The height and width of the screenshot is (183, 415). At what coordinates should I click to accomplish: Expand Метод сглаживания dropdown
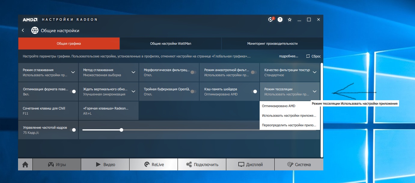tap(133, 72)
